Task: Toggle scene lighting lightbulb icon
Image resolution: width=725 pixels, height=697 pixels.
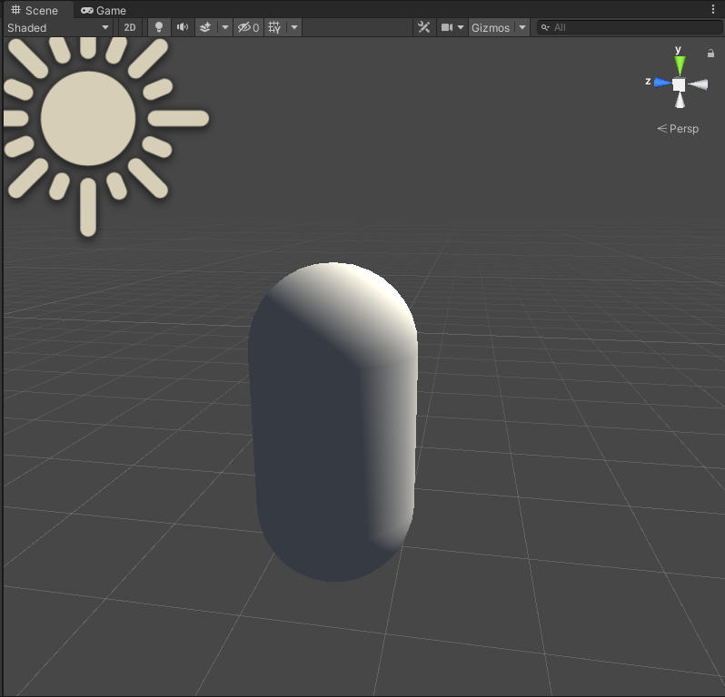Action: [159, 28]
